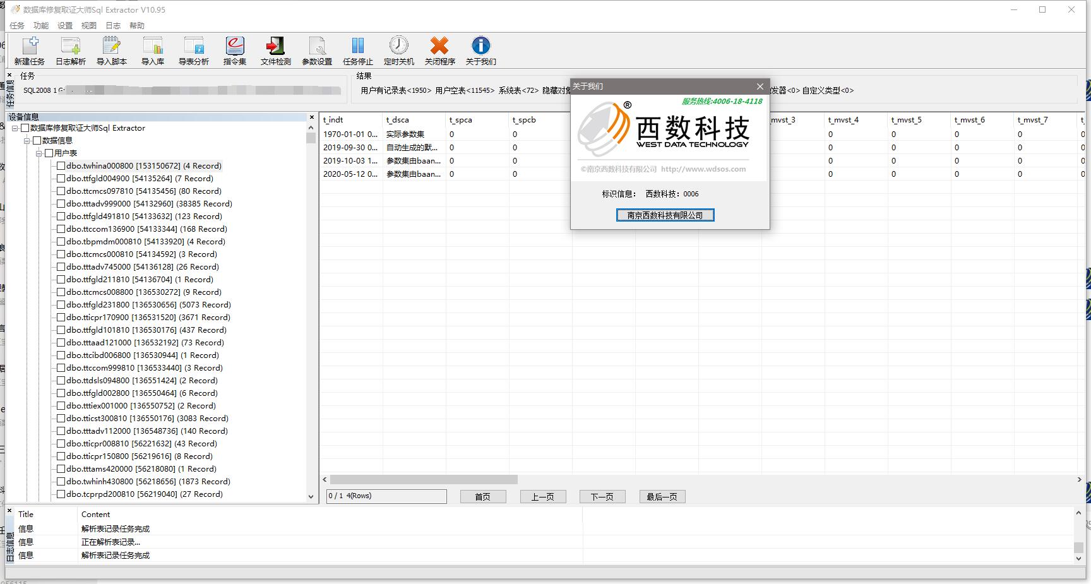The image size is (1091, 584).
Task: Check dbo.ttfgld004900 table checkbox
Action: coord(61,179)
